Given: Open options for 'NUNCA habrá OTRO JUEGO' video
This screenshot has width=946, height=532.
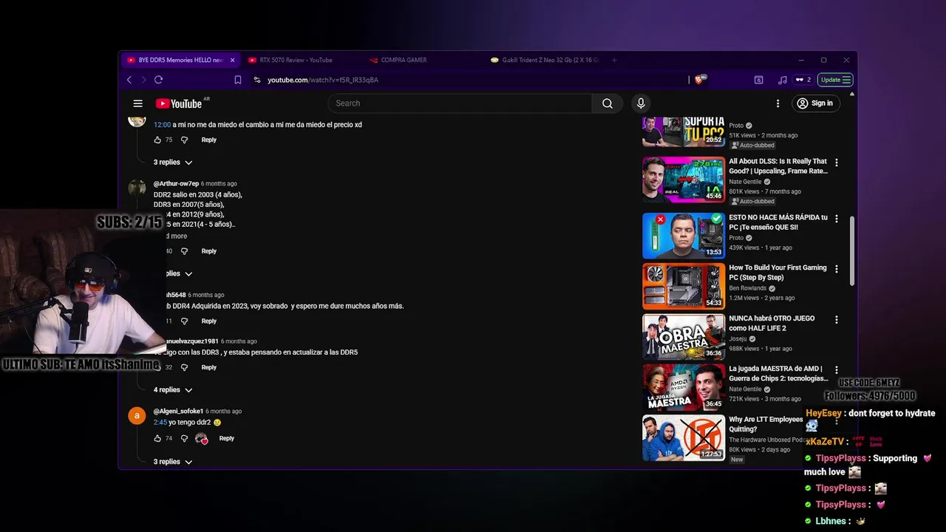Looking at the screenshot, I should click(x=837, y=319).
